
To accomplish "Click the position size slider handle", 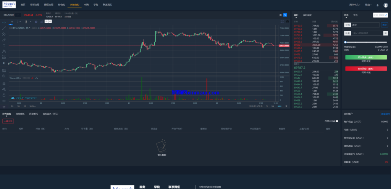I will click(345, 42).
